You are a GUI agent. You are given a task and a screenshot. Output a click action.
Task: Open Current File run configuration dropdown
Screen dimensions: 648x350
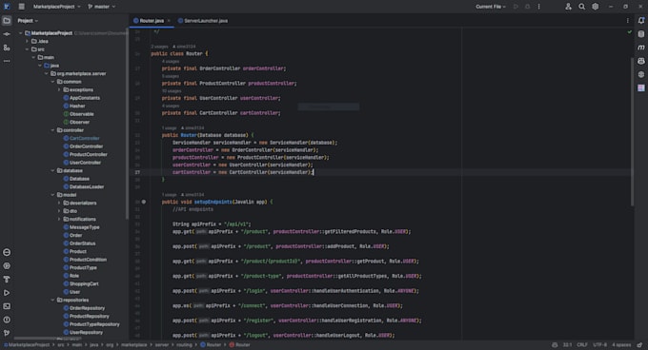click(491, 7)
